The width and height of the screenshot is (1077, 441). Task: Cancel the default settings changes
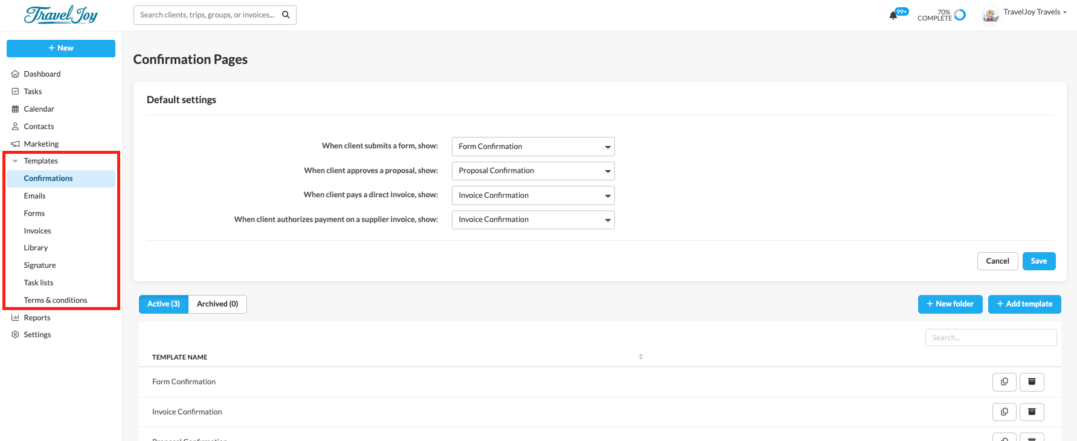tap(998, 261)
